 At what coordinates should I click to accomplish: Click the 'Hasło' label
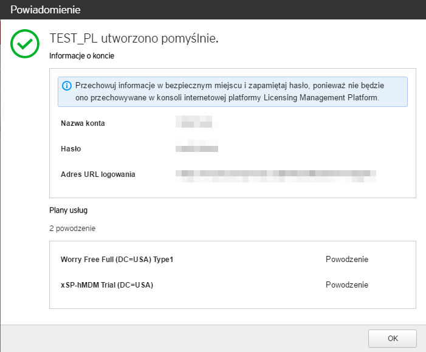pos(71,149)
